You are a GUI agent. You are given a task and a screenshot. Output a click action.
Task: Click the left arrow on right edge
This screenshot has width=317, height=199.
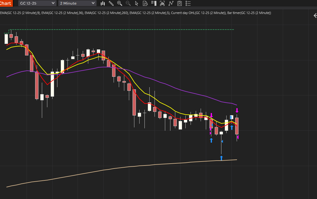coord(315,16)
